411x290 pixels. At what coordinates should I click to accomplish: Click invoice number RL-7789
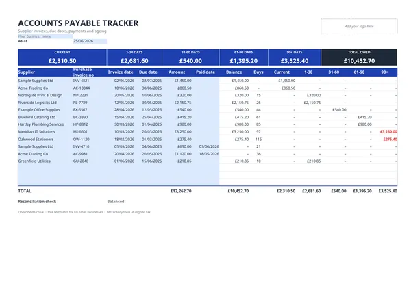[80, 103]
